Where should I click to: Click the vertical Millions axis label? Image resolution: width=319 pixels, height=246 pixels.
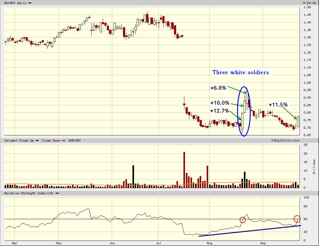point(314,167)
